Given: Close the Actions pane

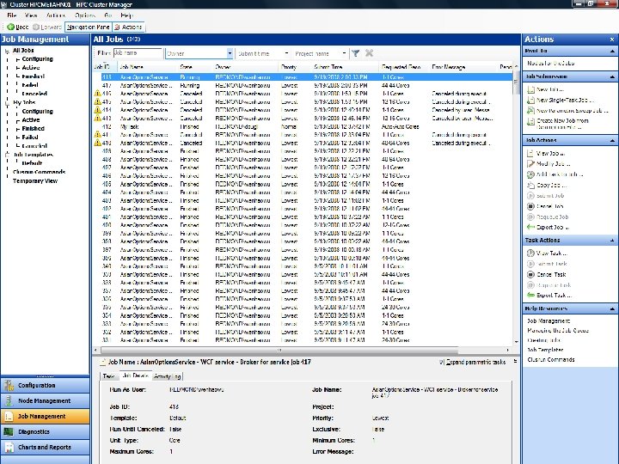Looking at the screenshot, I should click(x=612, y=40).
